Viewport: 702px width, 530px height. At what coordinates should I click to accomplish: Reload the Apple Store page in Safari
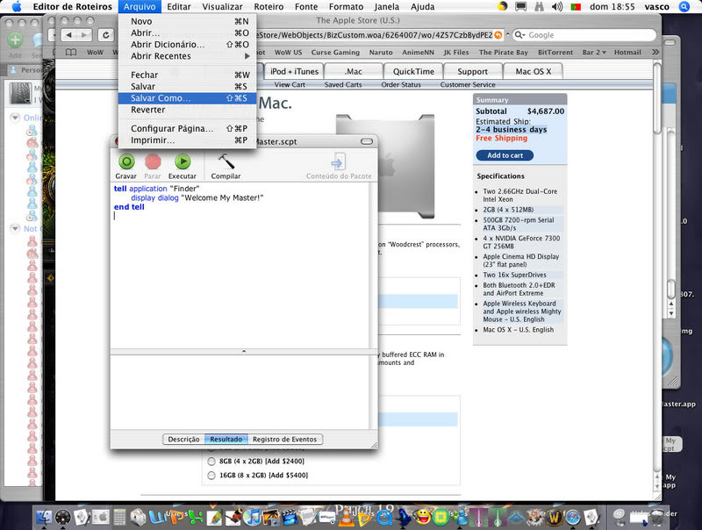(x=105, y=35)
